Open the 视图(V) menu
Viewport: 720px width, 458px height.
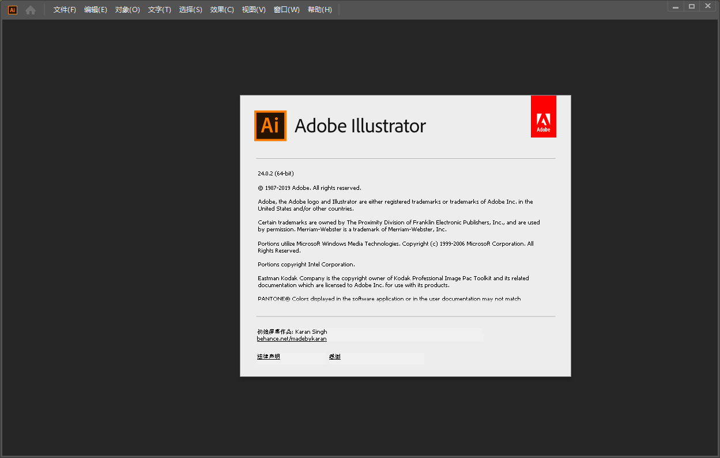[x=254, y=10]
